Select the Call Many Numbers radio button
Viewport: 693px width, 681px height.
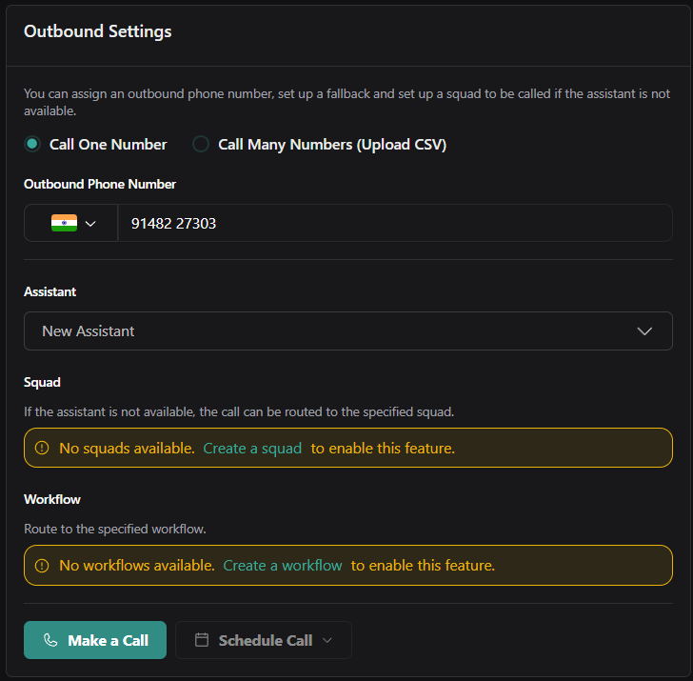click(x=201, y=145)
